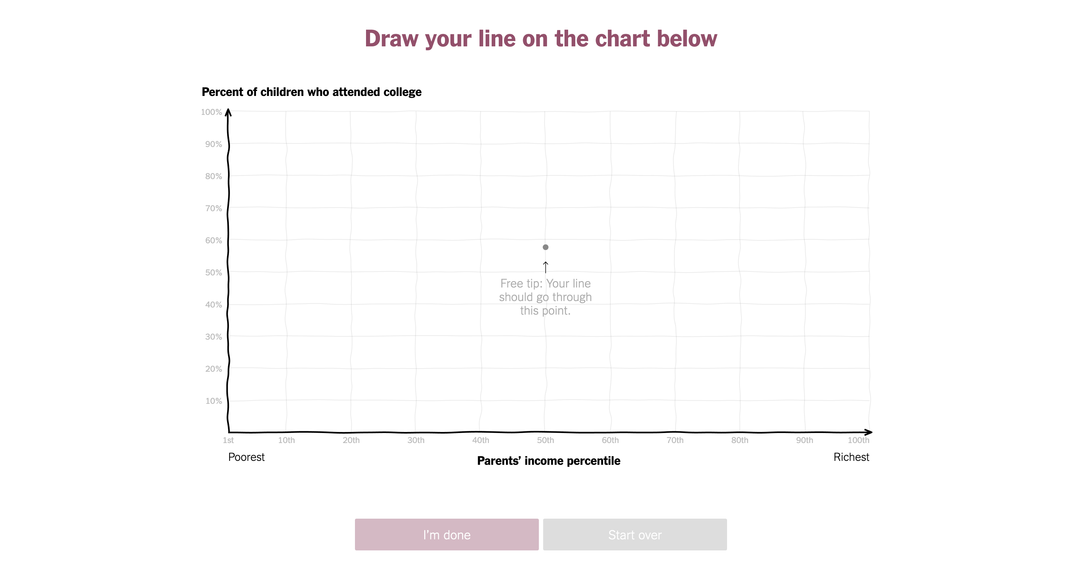Select the 100% label on vertical axis
Viewport: 1082px width, 585px height.
pos(211,112)
